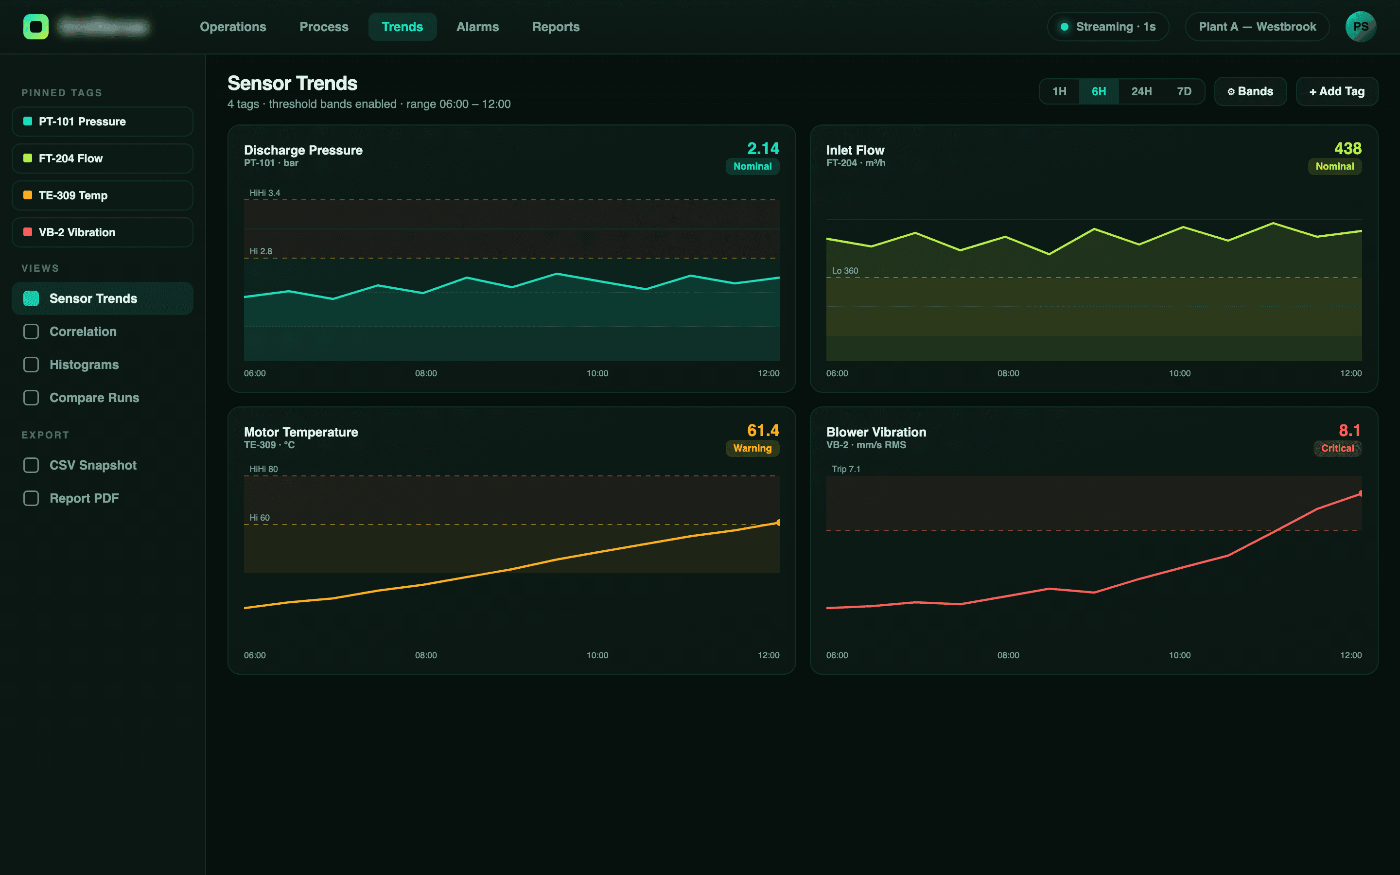The image size is (1400, 875).
Task: Click the HiHi 3.4 threshold label
Action: [x=264, y=192]
